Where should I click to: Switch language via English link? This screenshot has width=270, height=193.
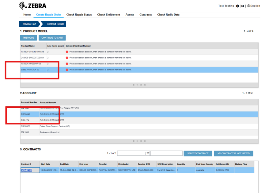pos(255,6)
